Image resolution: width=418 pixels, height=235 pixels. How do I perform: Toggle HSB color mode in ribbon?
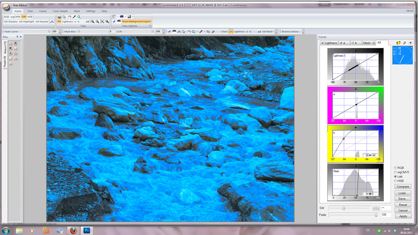click(30, 17)
